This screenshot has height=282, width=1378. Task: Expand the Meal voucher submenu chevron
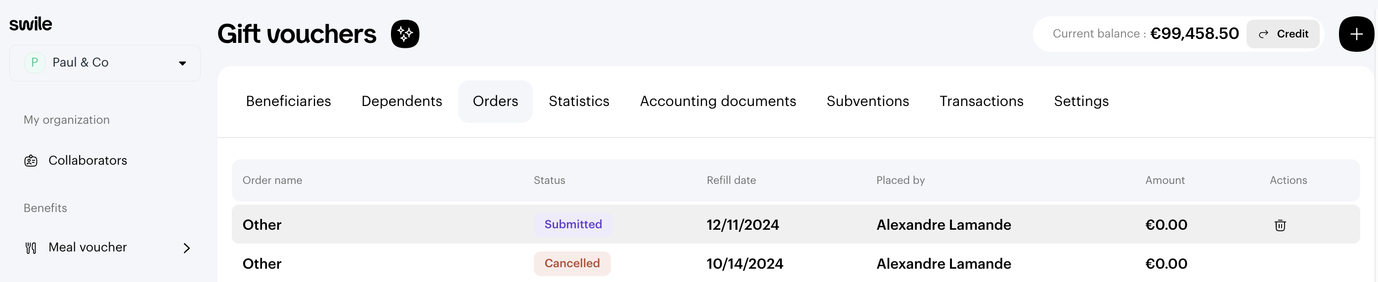pyautogui.click(x=187, y=248)
